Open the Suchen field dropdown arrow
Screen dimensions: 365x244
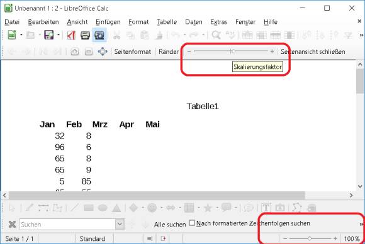tap(120, 225)
